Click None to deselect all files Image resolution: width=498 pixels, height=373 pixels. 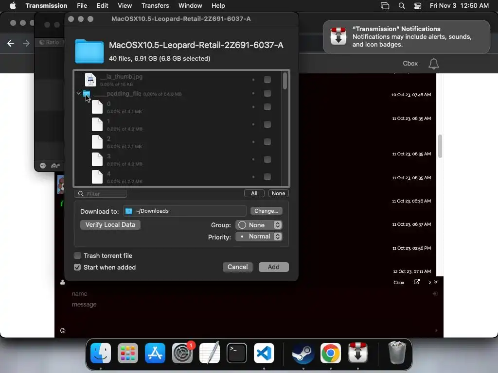pyautogui.click(x=278, y=193)
